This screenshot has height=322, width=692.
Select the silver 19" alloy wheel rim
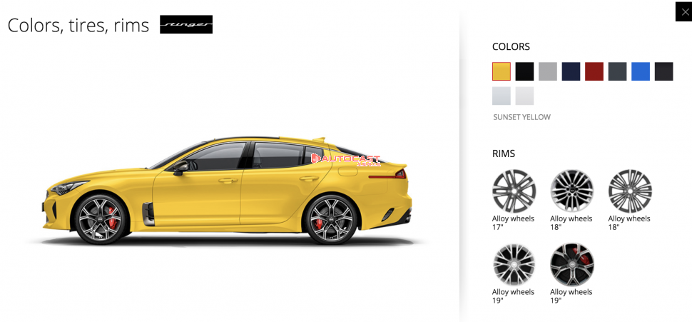click(x=514, y=265)
